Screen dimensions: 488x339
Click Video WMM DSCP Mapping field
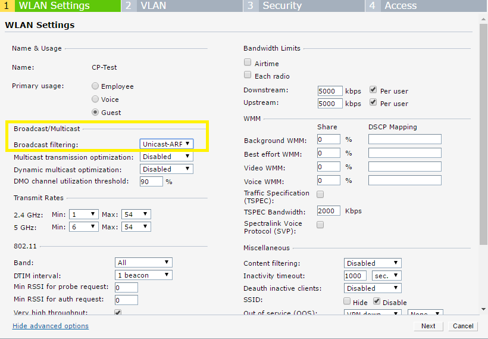click(405, 167)
